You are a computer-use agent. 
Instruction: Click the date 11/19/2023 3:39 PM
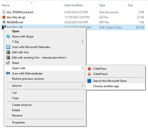[x=77, y=17]
